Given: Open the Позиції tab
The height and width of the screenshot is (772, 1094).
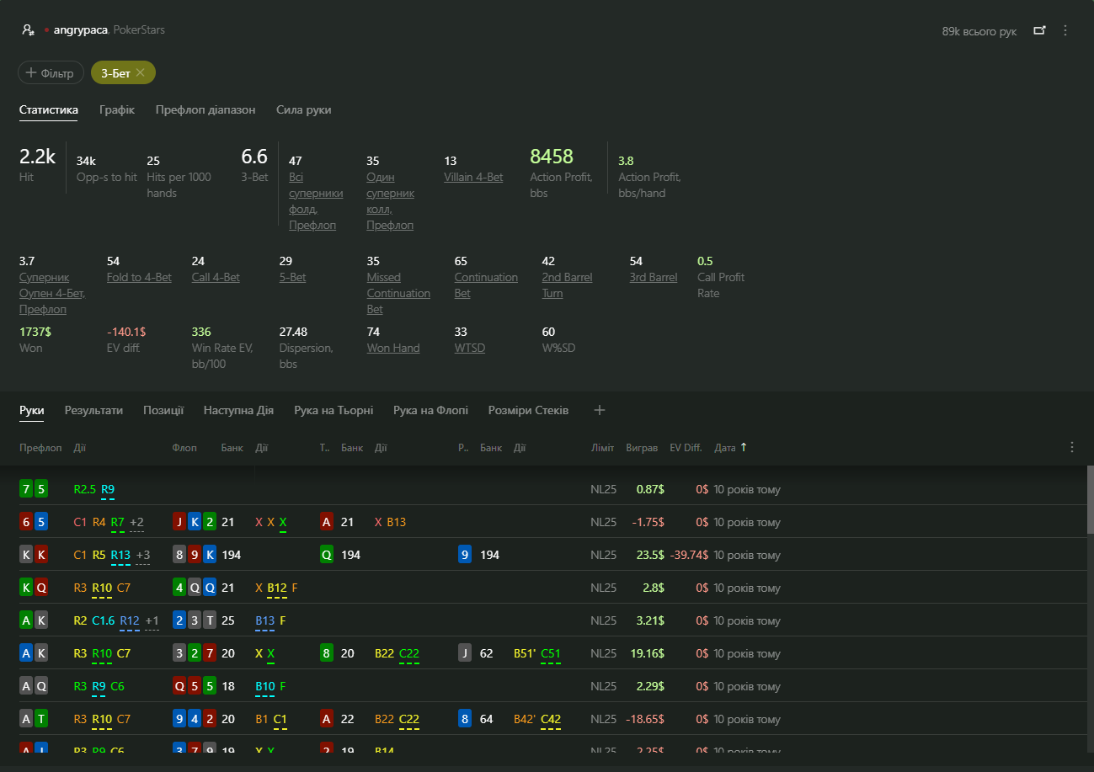Looking at the screenshot, I should click(163, 410).
